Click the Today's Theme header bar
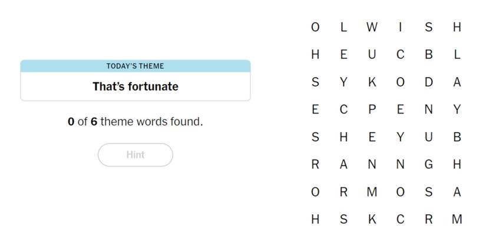This screenshot has width=486, height=243. (135, 66)
